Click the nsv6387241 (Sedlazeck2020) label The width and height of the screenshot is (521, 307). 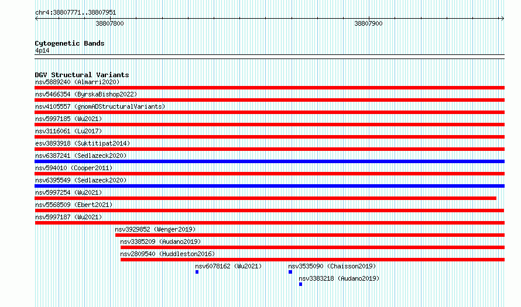pyautogui.click(x=81, y=156)
